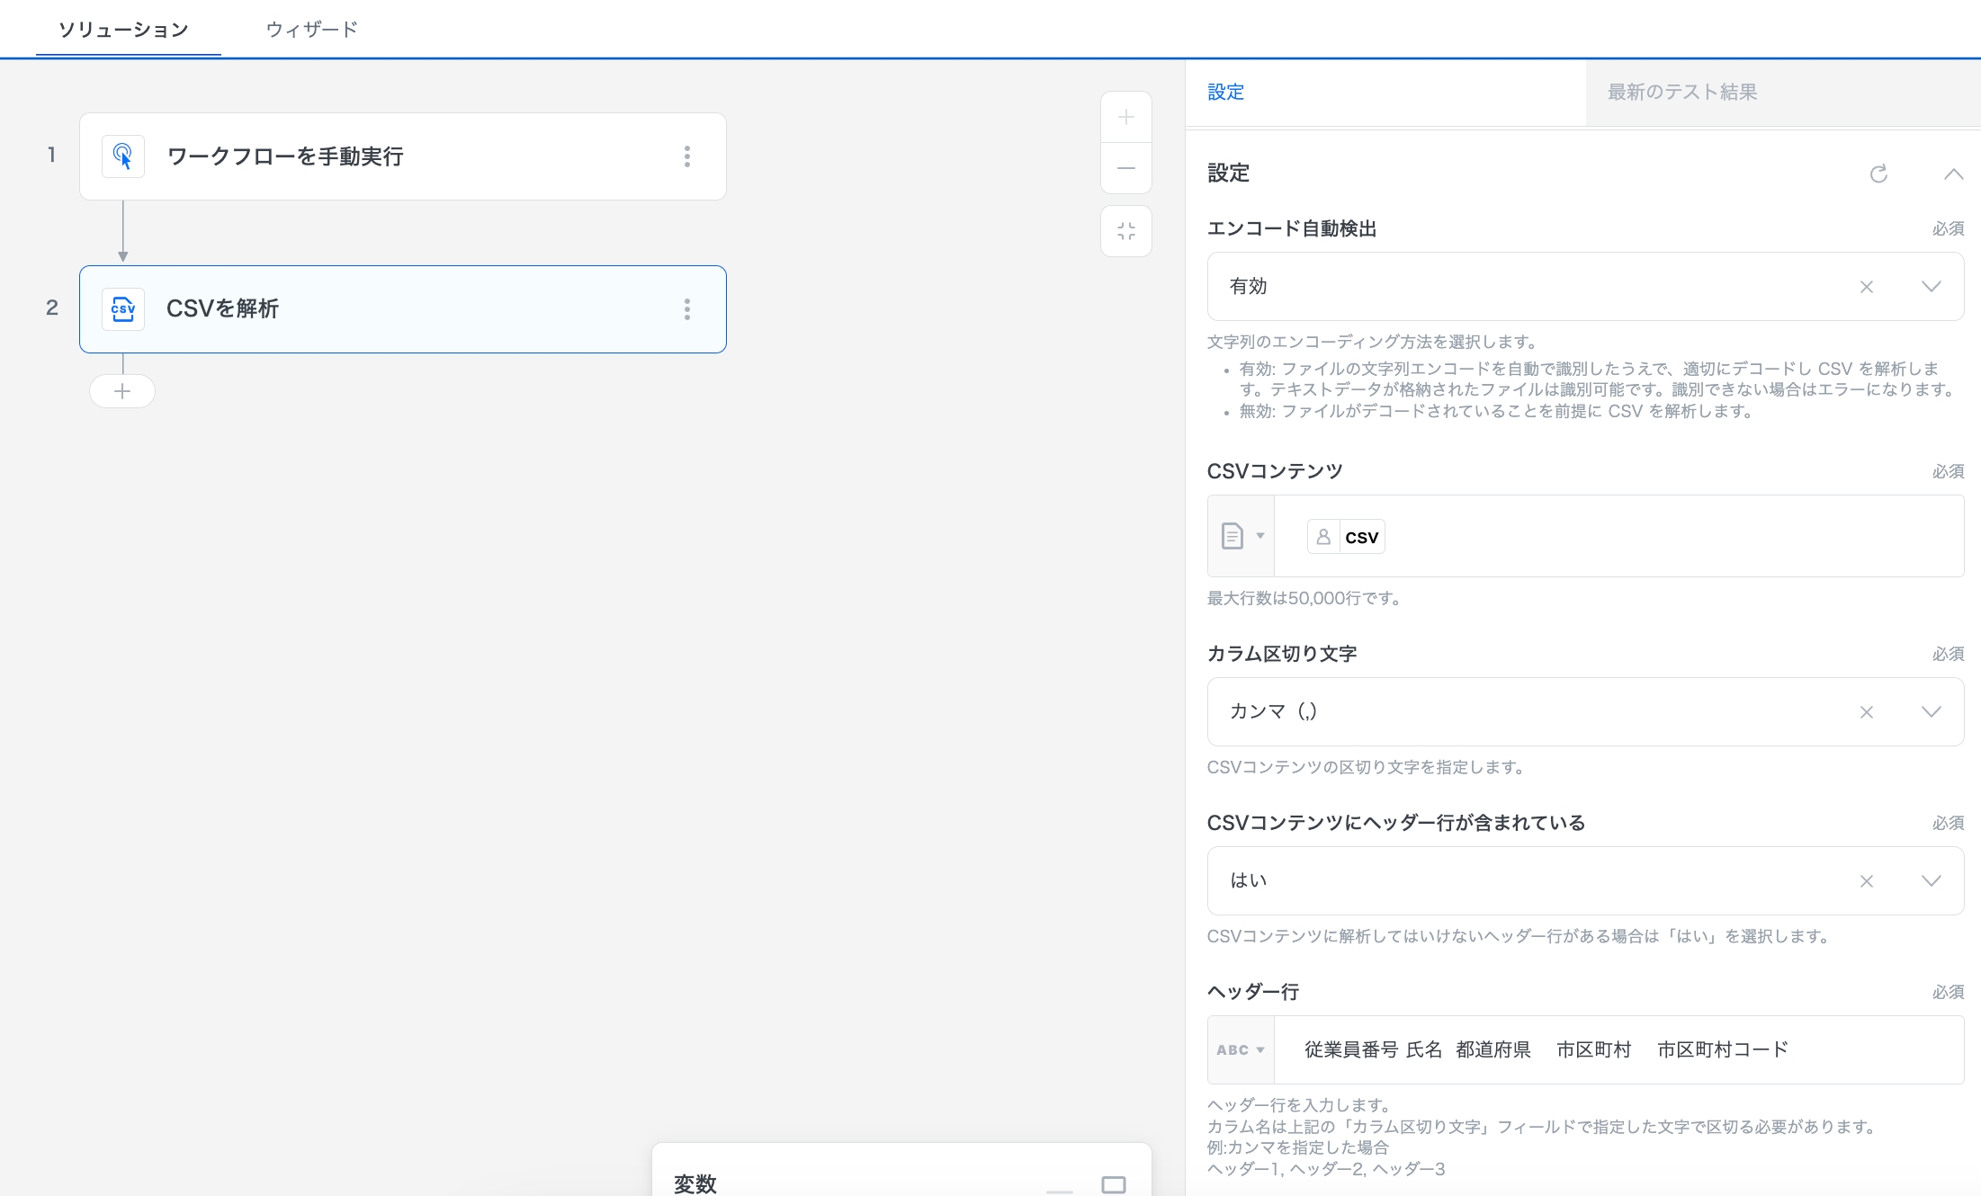Open the はい header-row dropdown
1981x1196 pixels.
[x=1931, y=881]
